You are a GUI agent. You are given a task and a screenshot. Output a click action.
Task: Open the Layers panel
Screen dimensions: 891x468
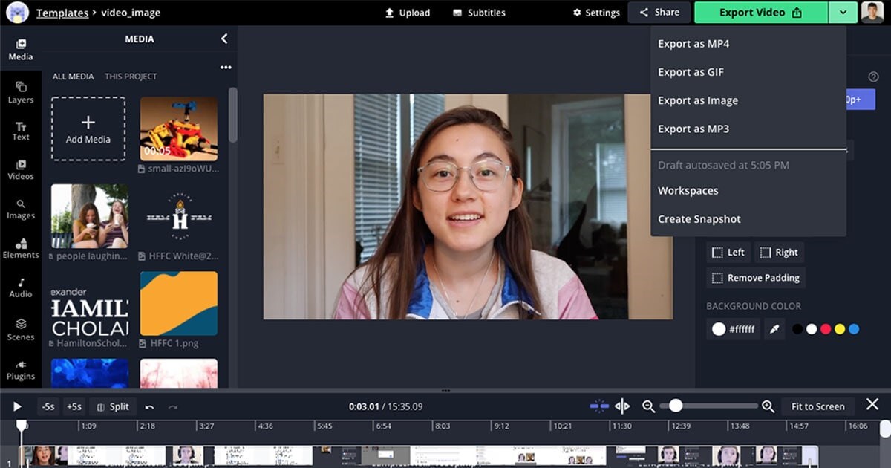point(21,93)
